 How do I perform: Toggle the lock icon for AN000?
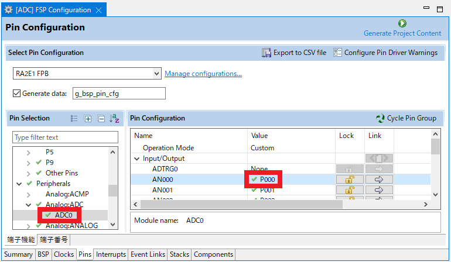(x=350, y=180)
